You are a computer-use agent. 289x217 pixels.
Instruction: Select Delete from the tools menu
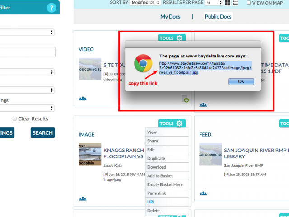(167, 211)
